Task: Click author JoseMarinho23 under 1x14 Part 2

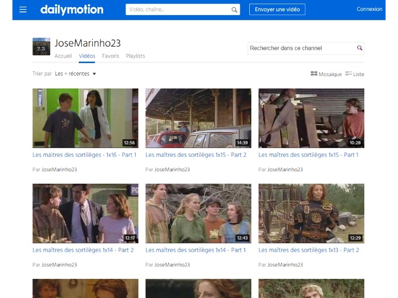Action: point(59,265)
